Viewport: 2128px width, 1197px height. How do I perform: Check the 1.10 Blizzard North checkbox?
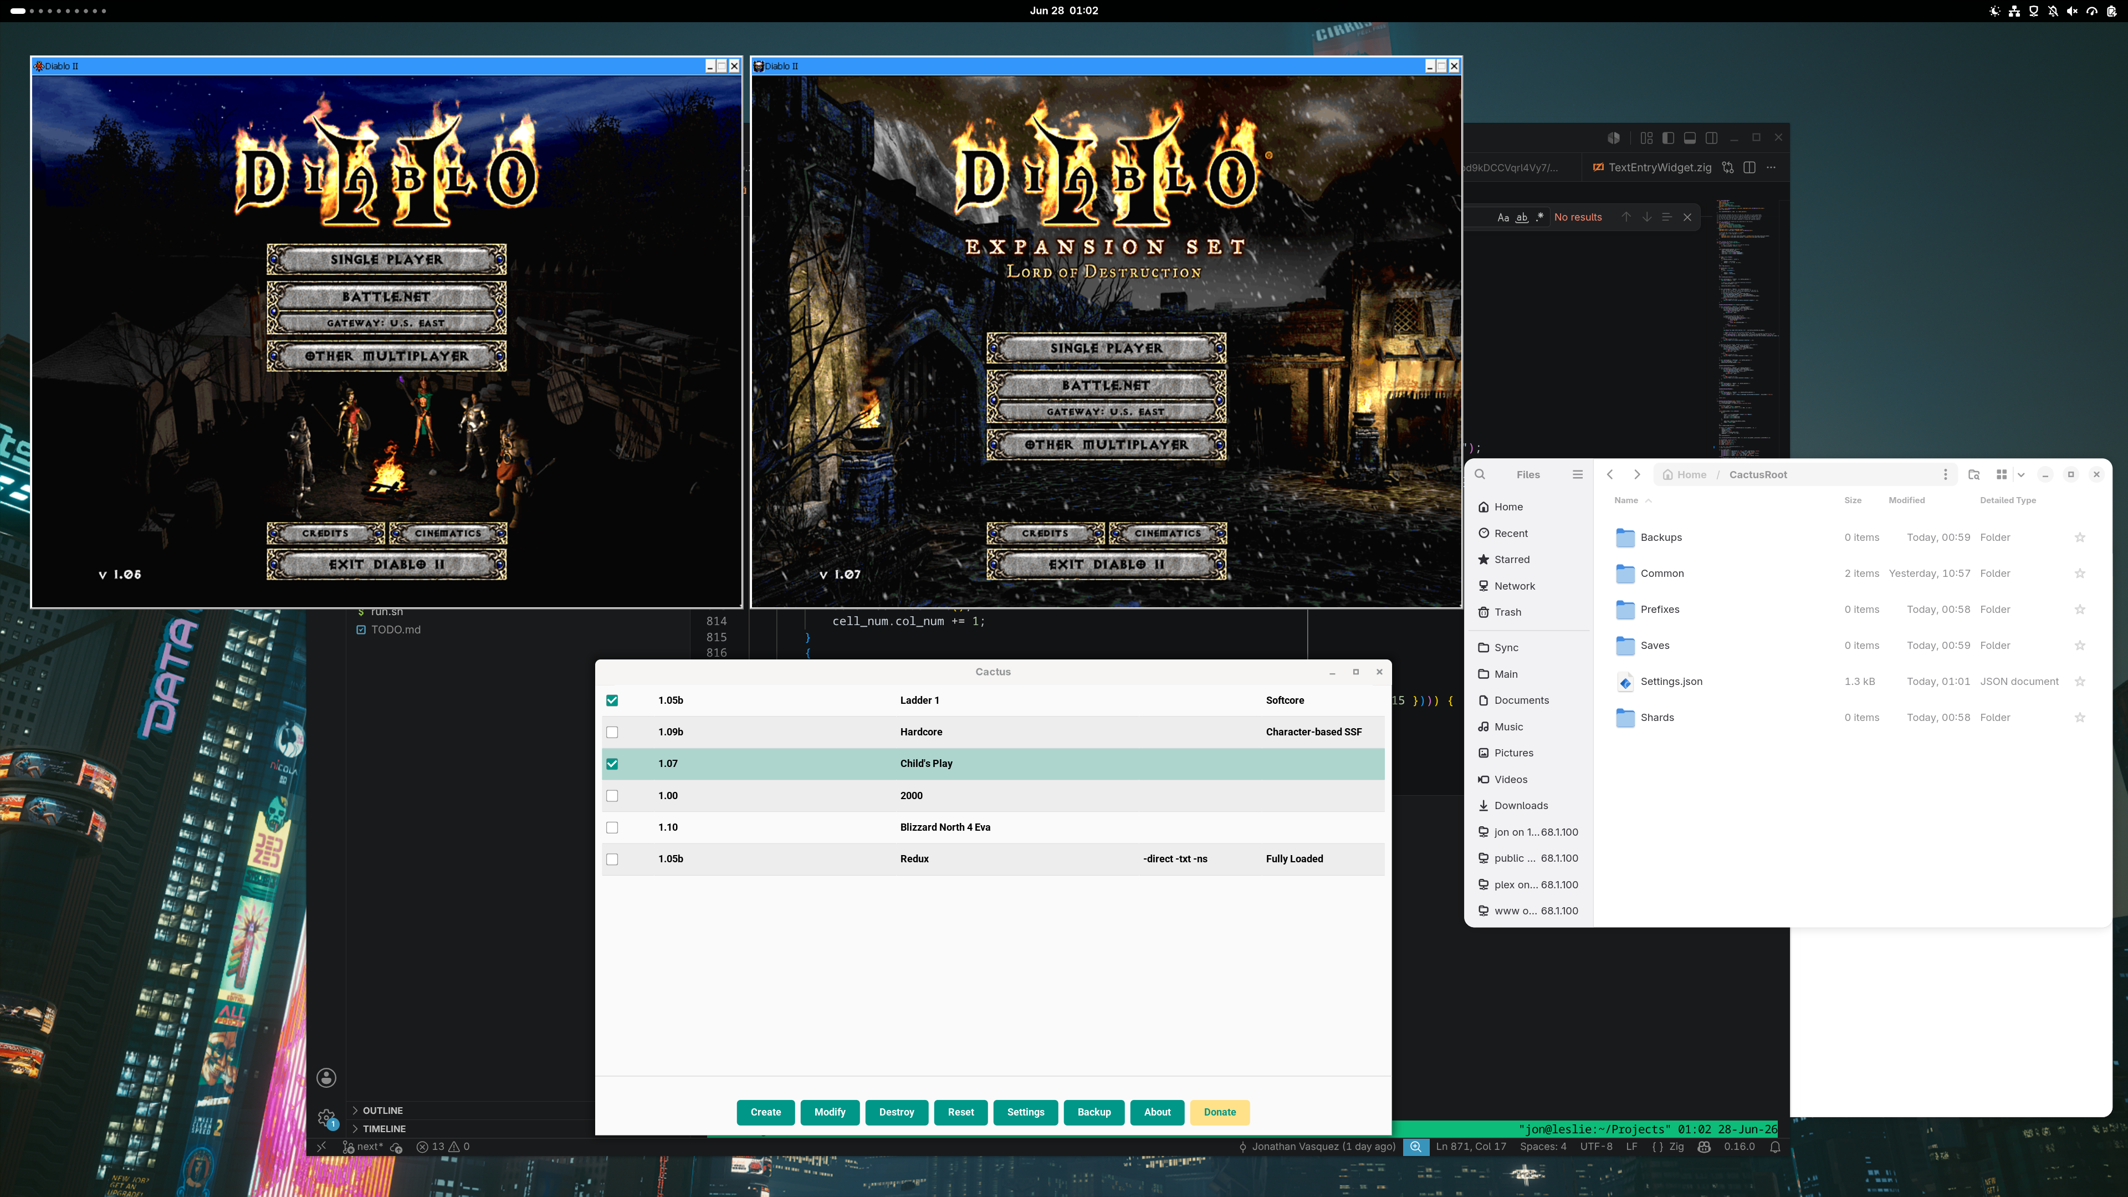pos(612,827)
